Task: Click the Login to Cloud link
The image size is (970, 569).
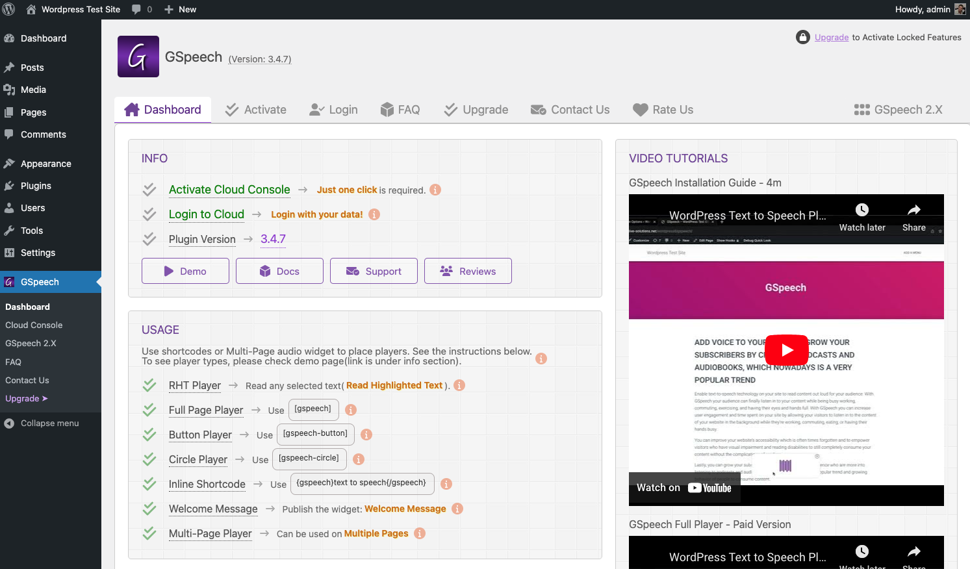Action: pos(207,214)
